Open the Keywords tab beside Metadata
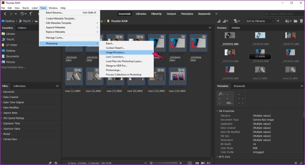Image resolution: width=305 pixels, height=165 pixels. 239,86
